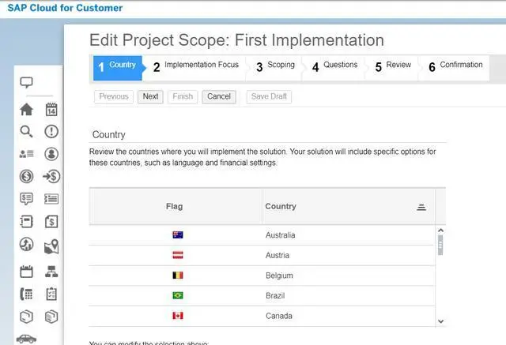506x345 pixels.
Task: Click the Next button
Action: pos(150,96)
